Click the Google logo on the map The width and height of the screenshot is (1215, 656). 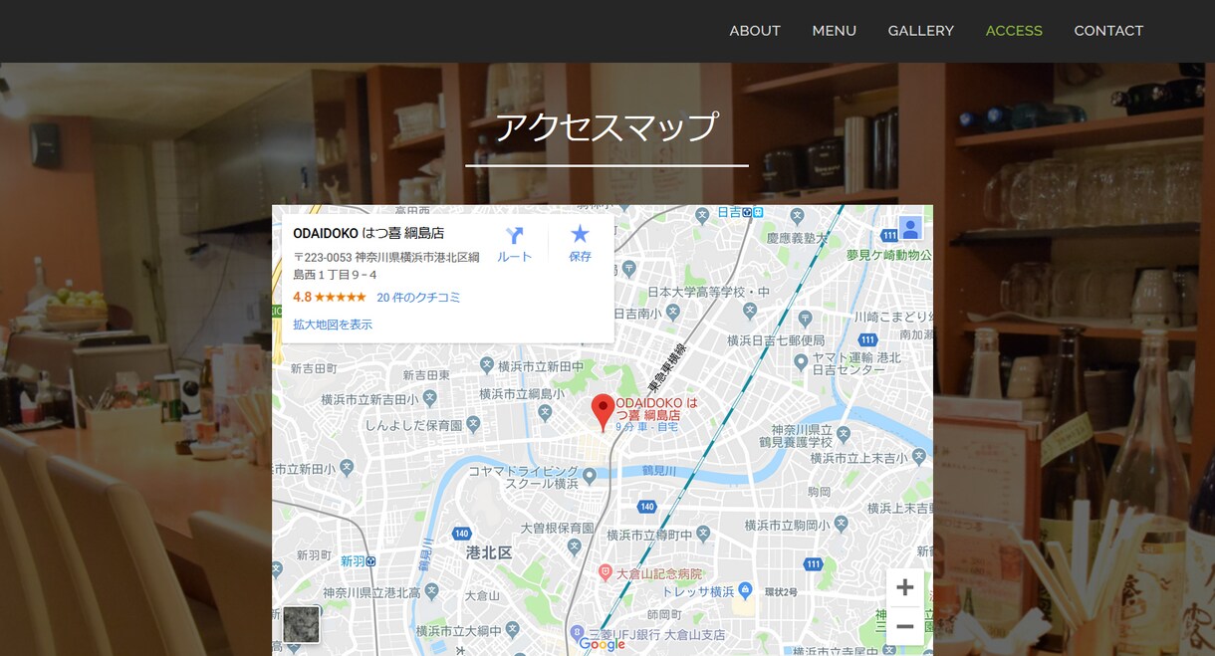602,644
